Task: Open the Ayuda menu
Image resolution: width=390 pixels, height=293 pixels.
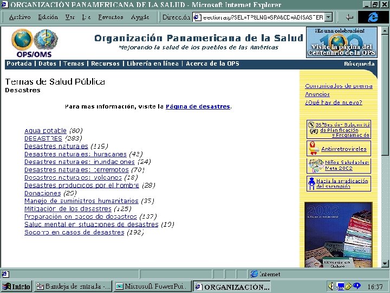Action: coord(140,17)
